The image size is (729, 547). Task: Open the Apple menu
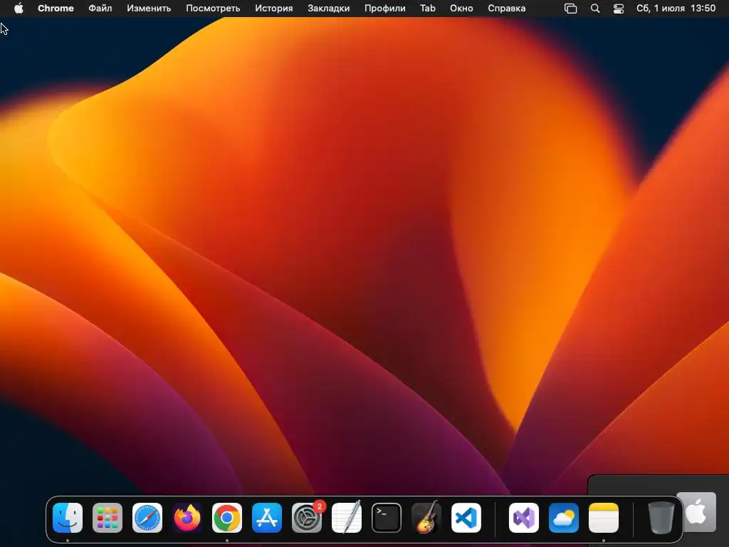tap(19, 9)
